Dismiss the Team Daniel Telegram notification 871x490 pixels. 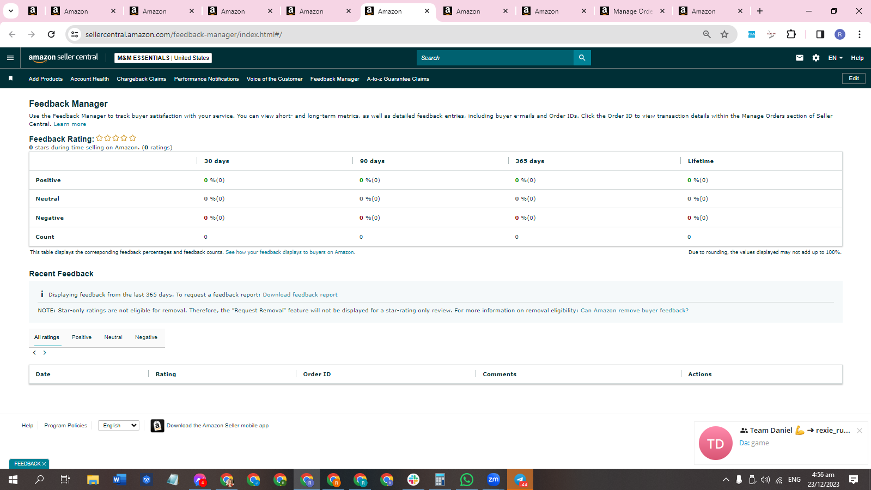tap(860, 431)
